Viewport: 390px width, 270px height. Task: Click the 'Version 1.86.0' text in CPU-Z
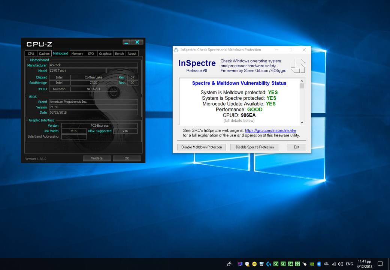[36, 159]
